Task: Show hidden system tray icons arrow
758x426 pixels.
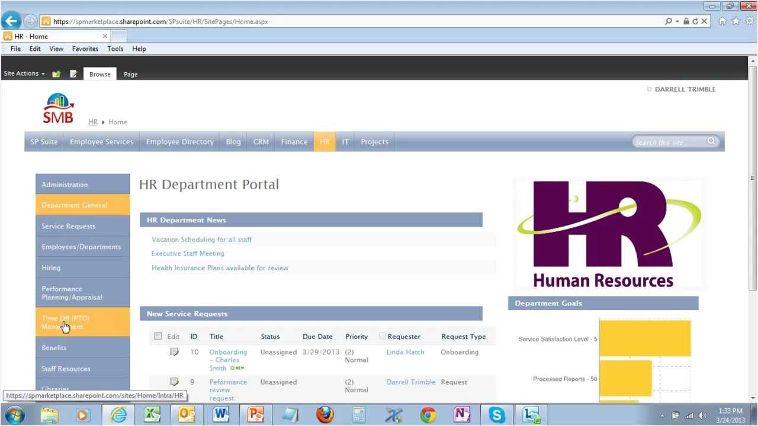Action: click(662, 415)
